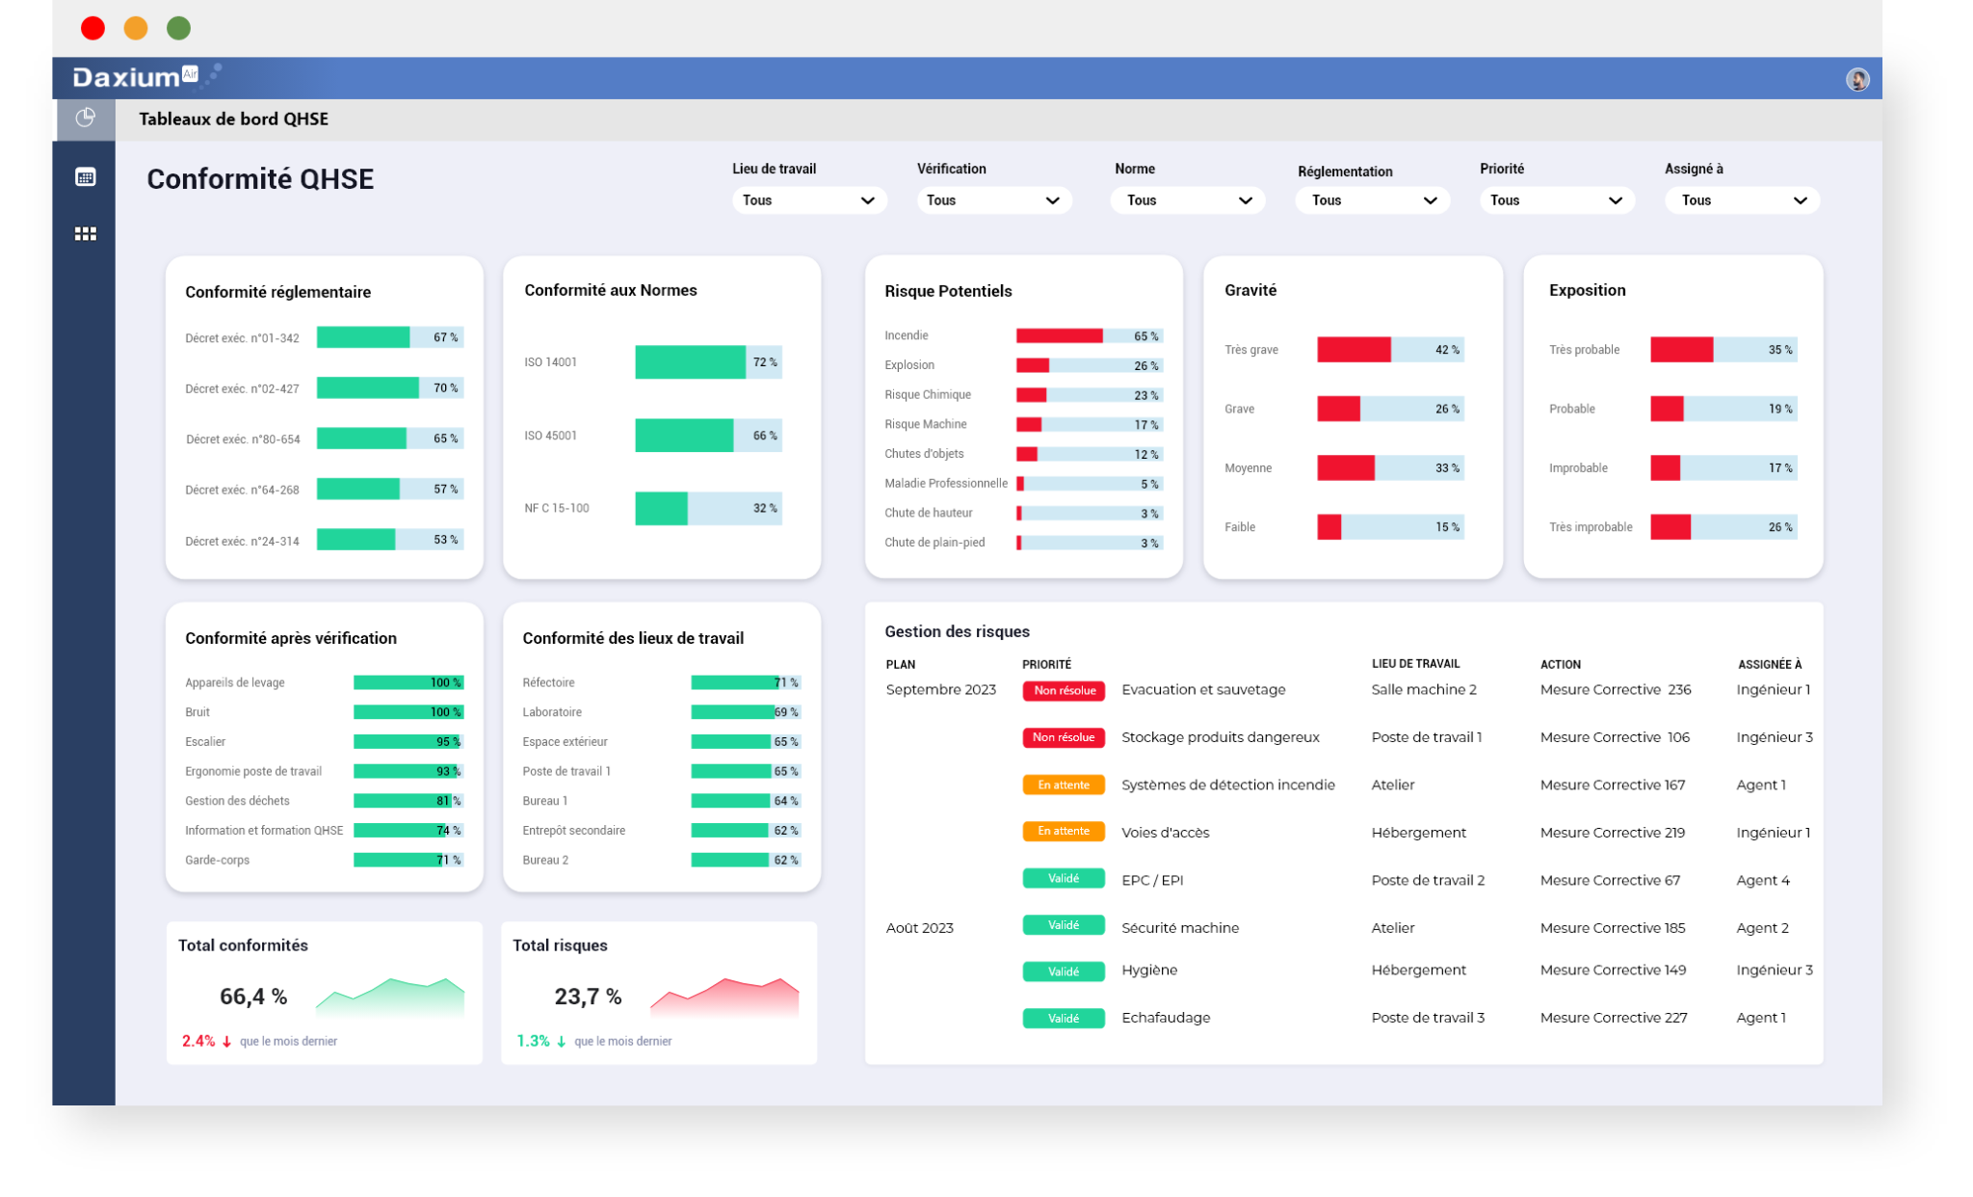Click the Gestion des risques panel header
The width and height of the screenshot is (1973, 1197).
tap(957, 631)
